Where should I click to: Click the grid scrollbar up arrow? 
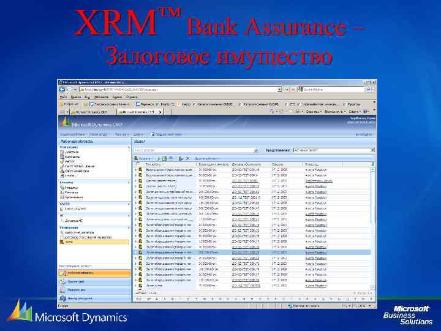[x=372, y=169]
